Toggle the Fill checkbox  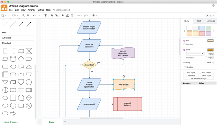pos(184,41)
